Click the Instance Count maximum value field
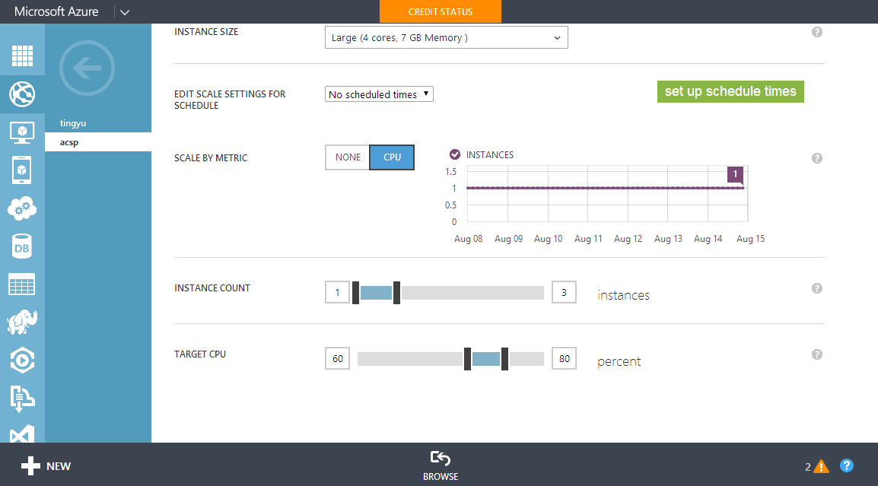 point(564,292)
